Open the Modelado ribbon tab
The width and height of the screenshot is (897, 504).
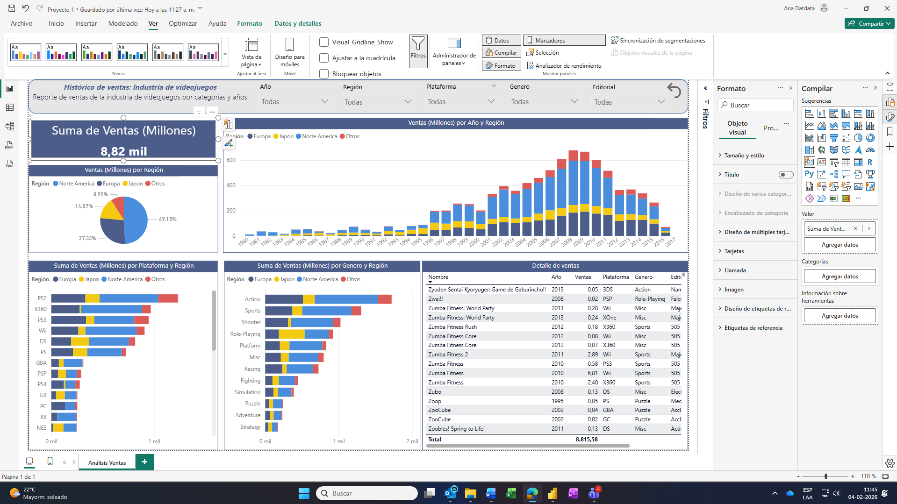123,23
